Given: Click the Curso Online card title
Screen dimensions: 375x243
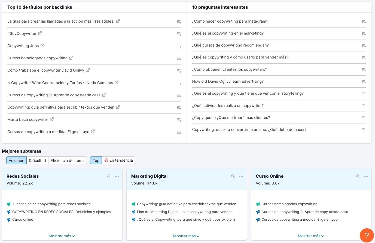Looking at the screenshot, I should coord(270,176).
